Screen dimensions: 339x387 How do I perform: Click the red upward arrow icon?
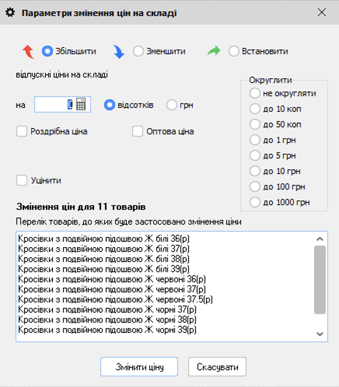coord(27,51)
